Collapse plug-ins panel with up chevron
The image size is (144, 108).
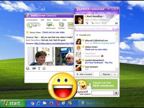pyautogui.click(x=115, y=74)
